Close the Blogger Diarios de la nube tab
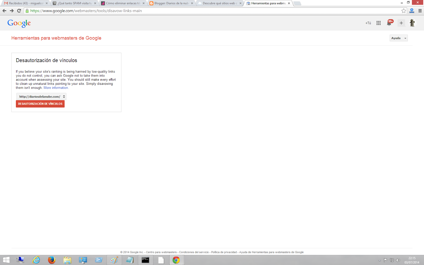 point(192,3)
